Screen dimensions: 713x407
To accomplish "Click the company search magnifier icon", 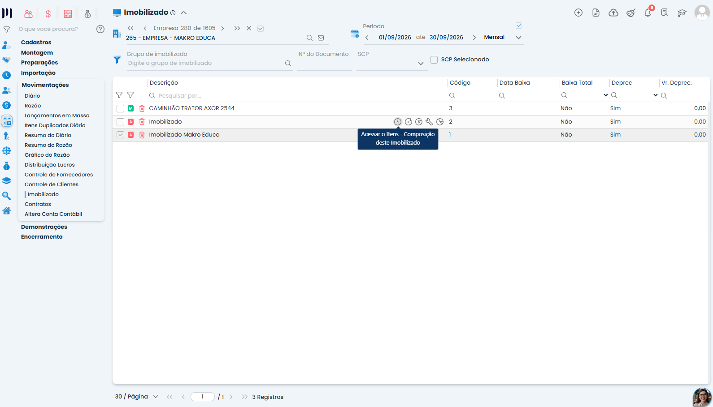I will point(309,38).
